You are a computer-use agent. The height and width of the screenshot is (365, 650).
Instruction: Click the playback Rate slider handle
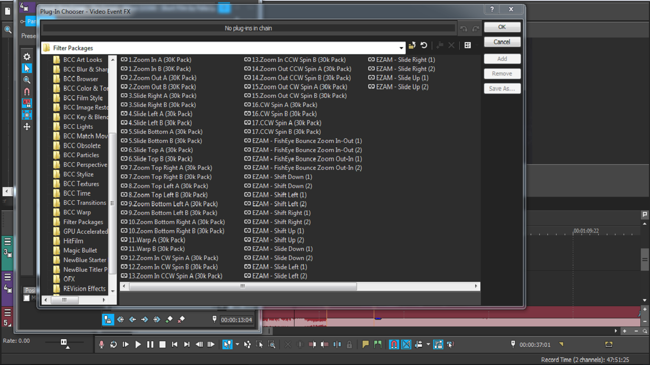tap(64, 342)
